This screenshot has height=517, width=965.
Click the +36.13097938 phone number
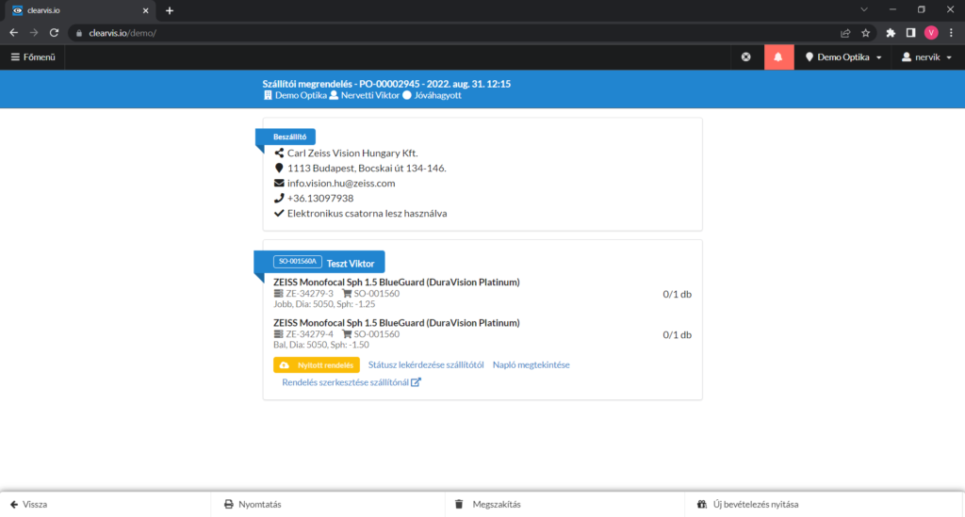click(320, 198)
